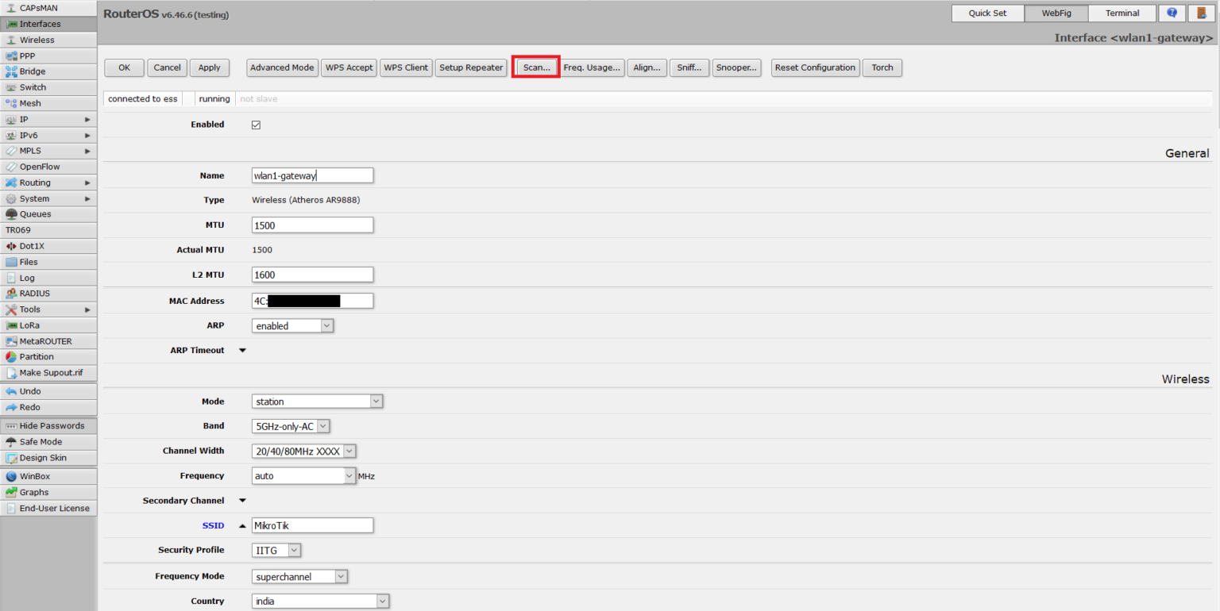Switch to the Terminal tab

tap(1122, 13)
